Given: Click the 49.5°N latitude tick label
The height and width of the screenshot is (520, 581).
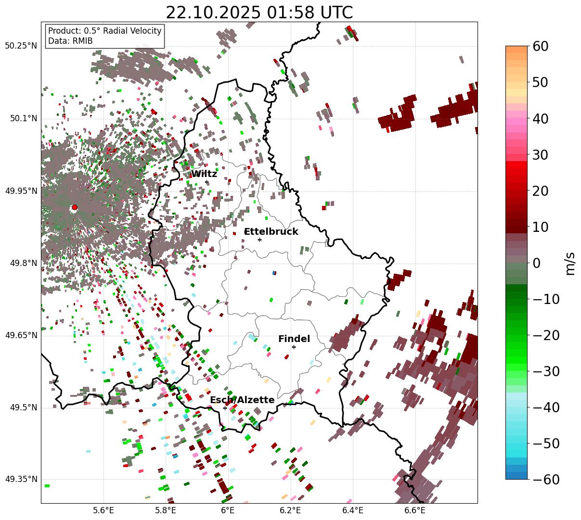Looking at the screenshot, I should (x=23, y=407).
